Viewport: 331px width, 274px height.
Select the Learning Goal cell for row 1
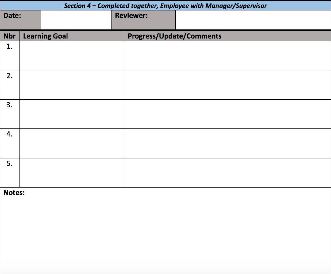click(72, 56)
